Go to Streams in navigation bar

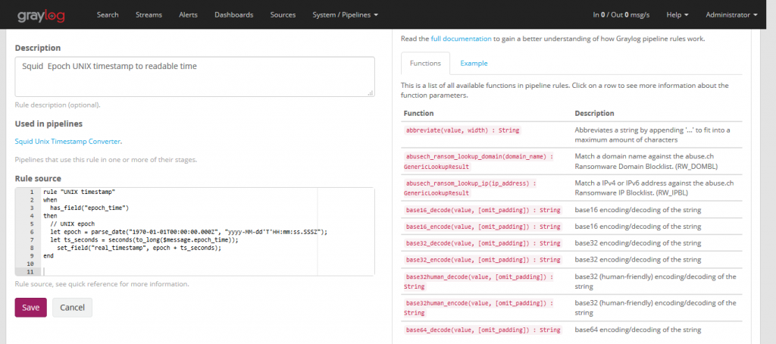(x=149, y=15)
